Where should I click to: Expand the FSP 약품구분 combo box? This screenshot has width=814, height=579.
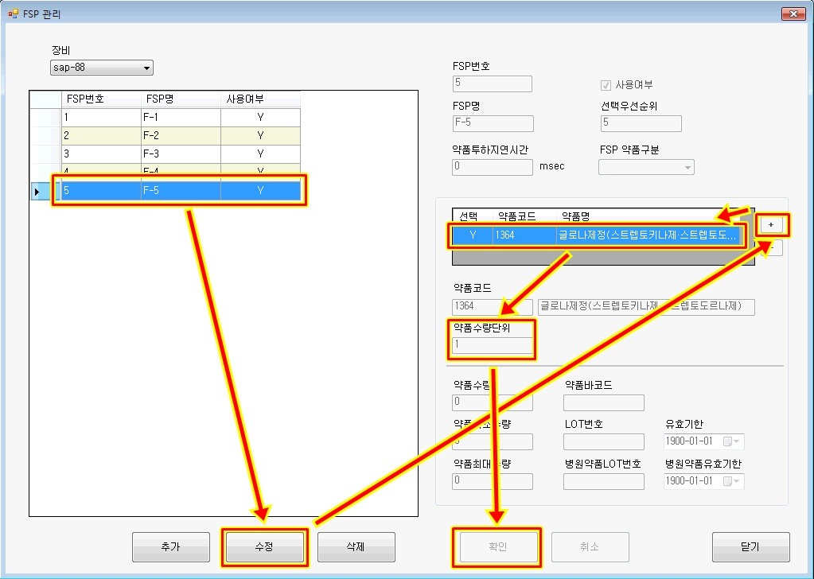pos(687,167)
